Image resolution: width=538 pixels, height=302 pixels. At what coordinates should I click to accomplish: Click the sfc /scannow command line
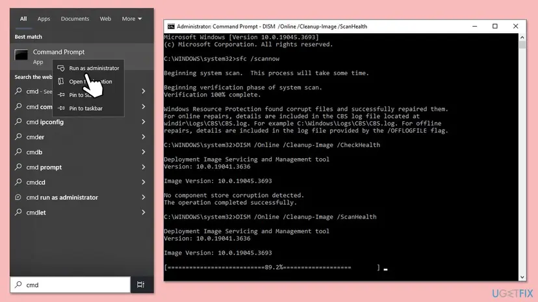[x=222, y=58]
